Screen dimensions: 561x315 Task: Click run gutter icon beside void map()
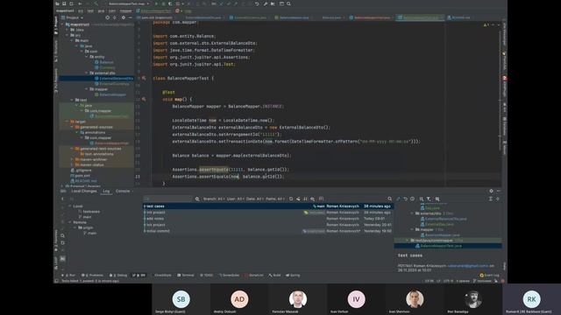click(x=144, y=99)
